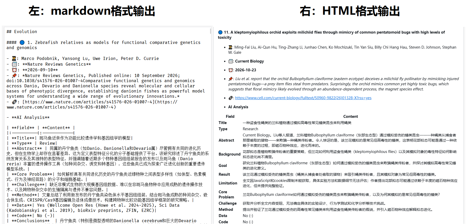
Task: Click the blue circle before the orchid title
Action: pyautogui.click(x=220, y=32)
